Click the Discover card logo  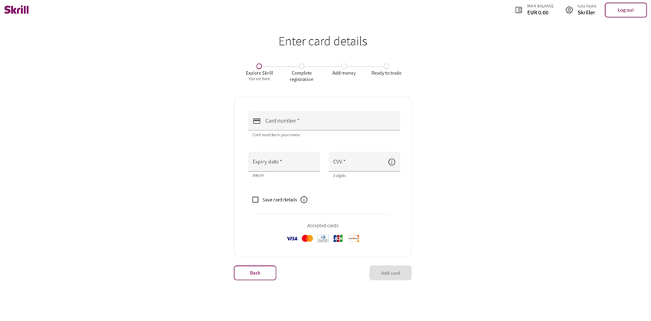click(354, 238)
